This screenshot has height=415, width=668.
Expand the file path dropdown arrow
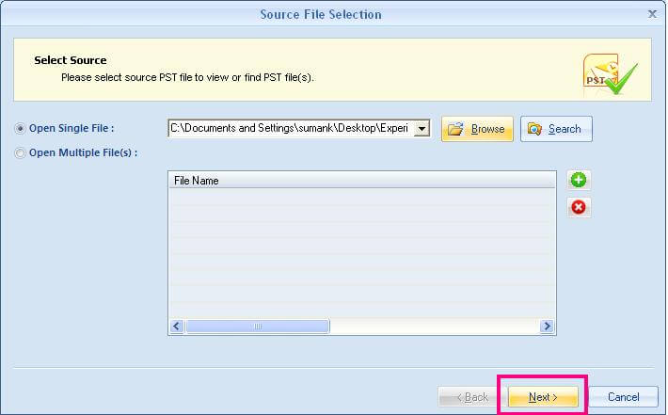tap(421, 128)
